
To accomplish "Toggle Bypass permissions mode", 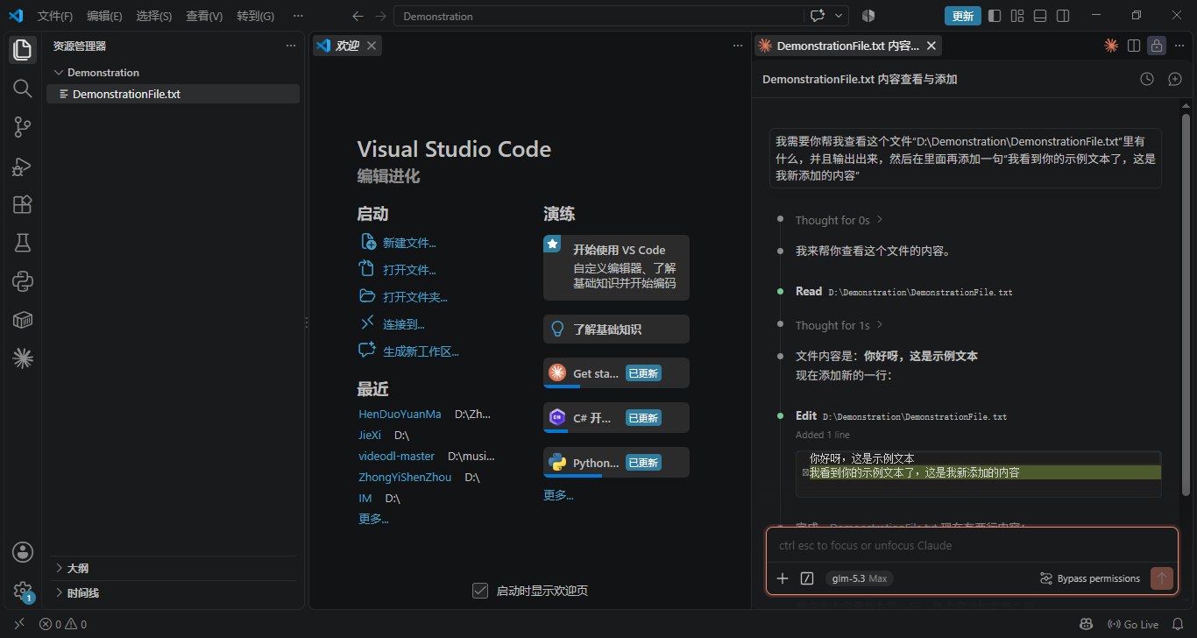I will click(x=1089, y=578).
